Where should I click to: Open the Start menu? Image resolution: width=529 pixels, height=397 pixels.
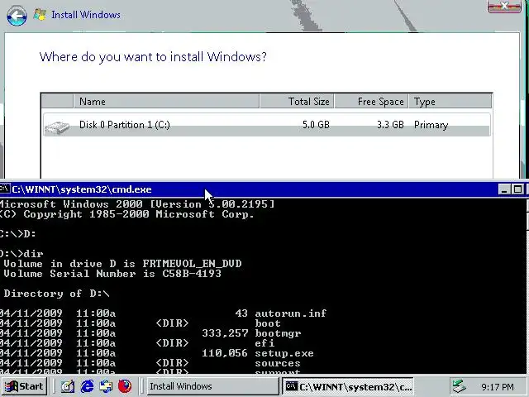point(24,386)
